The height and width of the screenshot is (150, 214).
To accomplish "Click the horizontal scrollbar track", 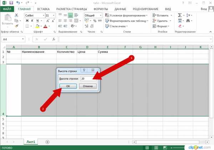I will coord(171,142).
